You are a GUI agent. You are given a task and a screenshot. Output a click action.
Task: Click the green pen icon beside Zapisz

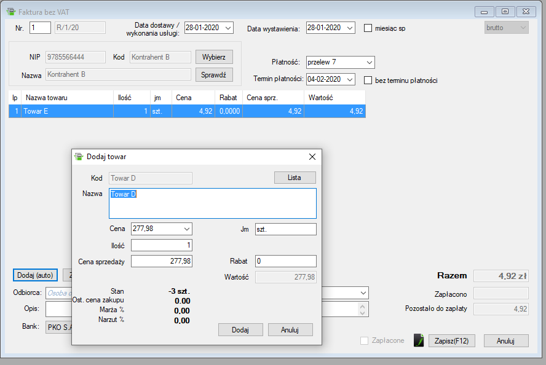[x=419, y=340]
